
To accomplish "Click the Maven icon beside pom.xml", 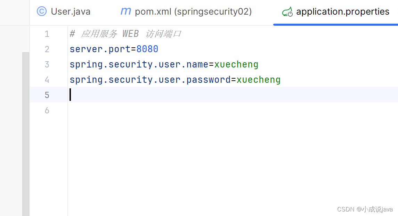I will [125, 11].
